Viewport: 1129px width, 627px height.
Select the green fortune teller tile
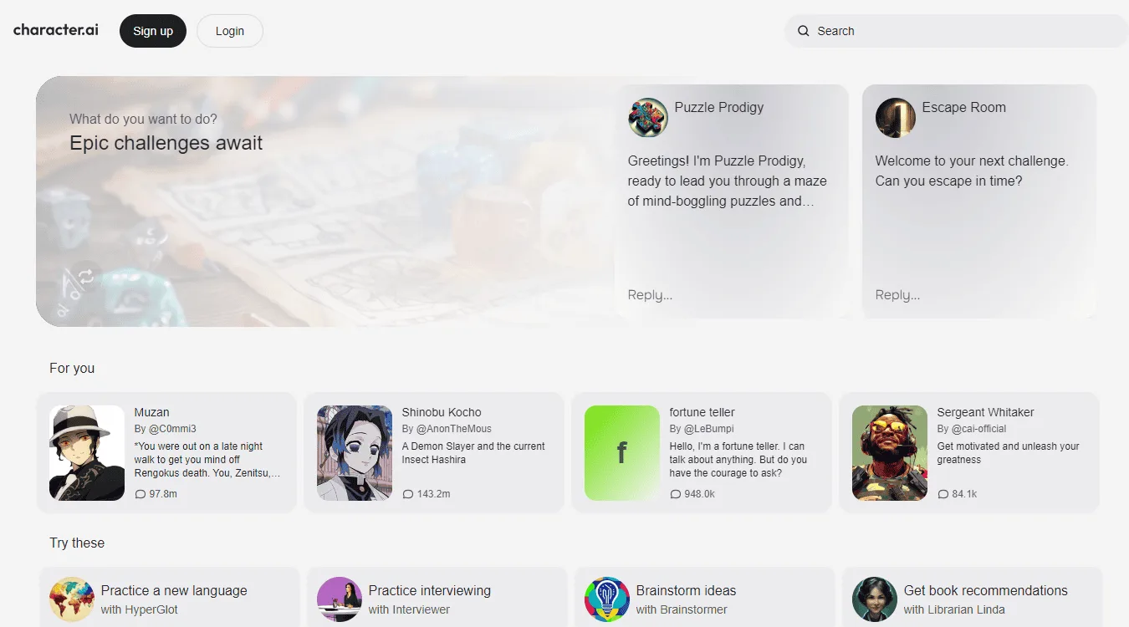coord(622,453)
